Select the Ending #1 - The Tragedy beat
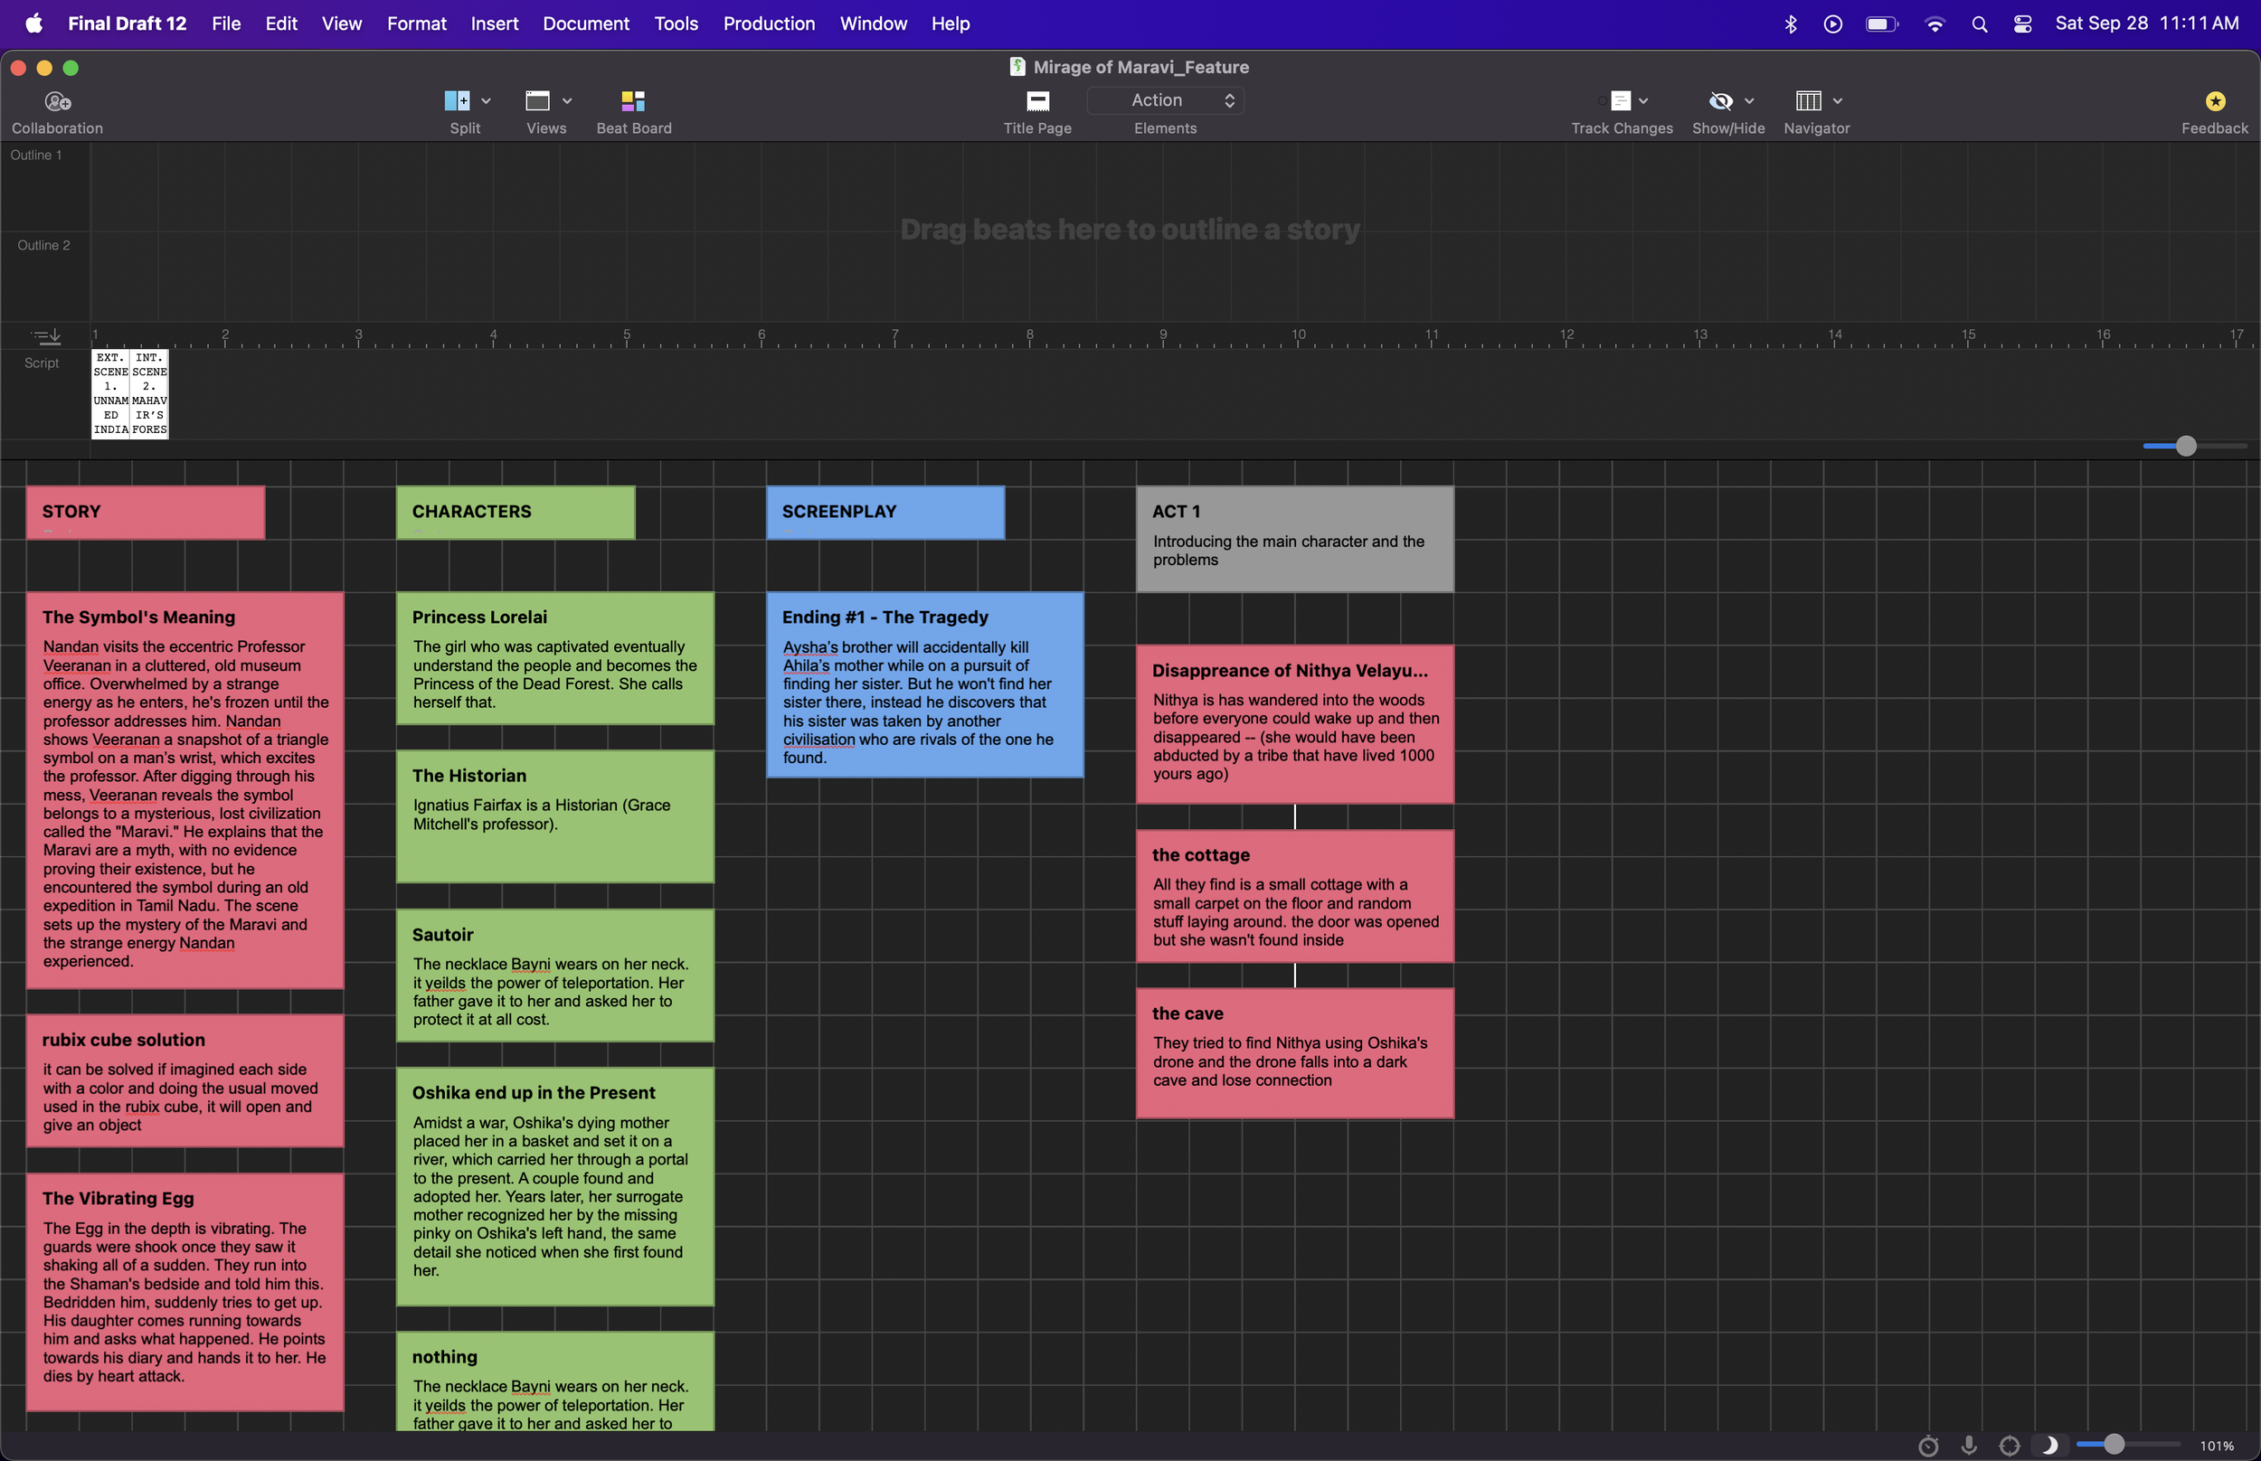The width and height of the screenshot is (2261, 1461). (x=924, y=685)
